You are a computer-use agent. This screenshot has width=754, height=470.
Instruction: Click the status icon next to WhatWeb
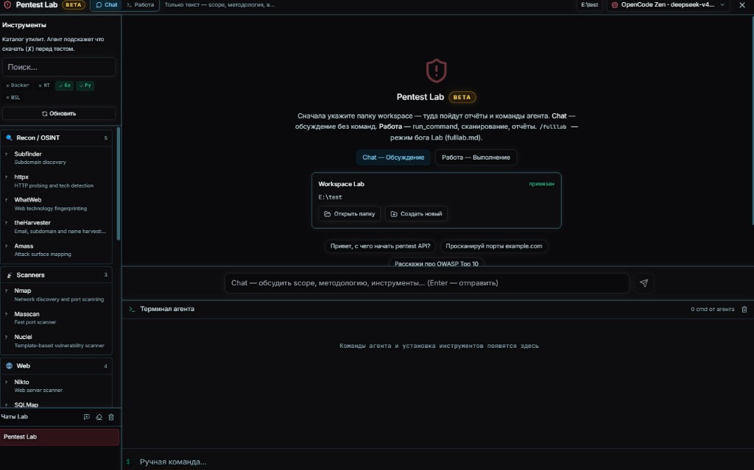click(6, 200)
